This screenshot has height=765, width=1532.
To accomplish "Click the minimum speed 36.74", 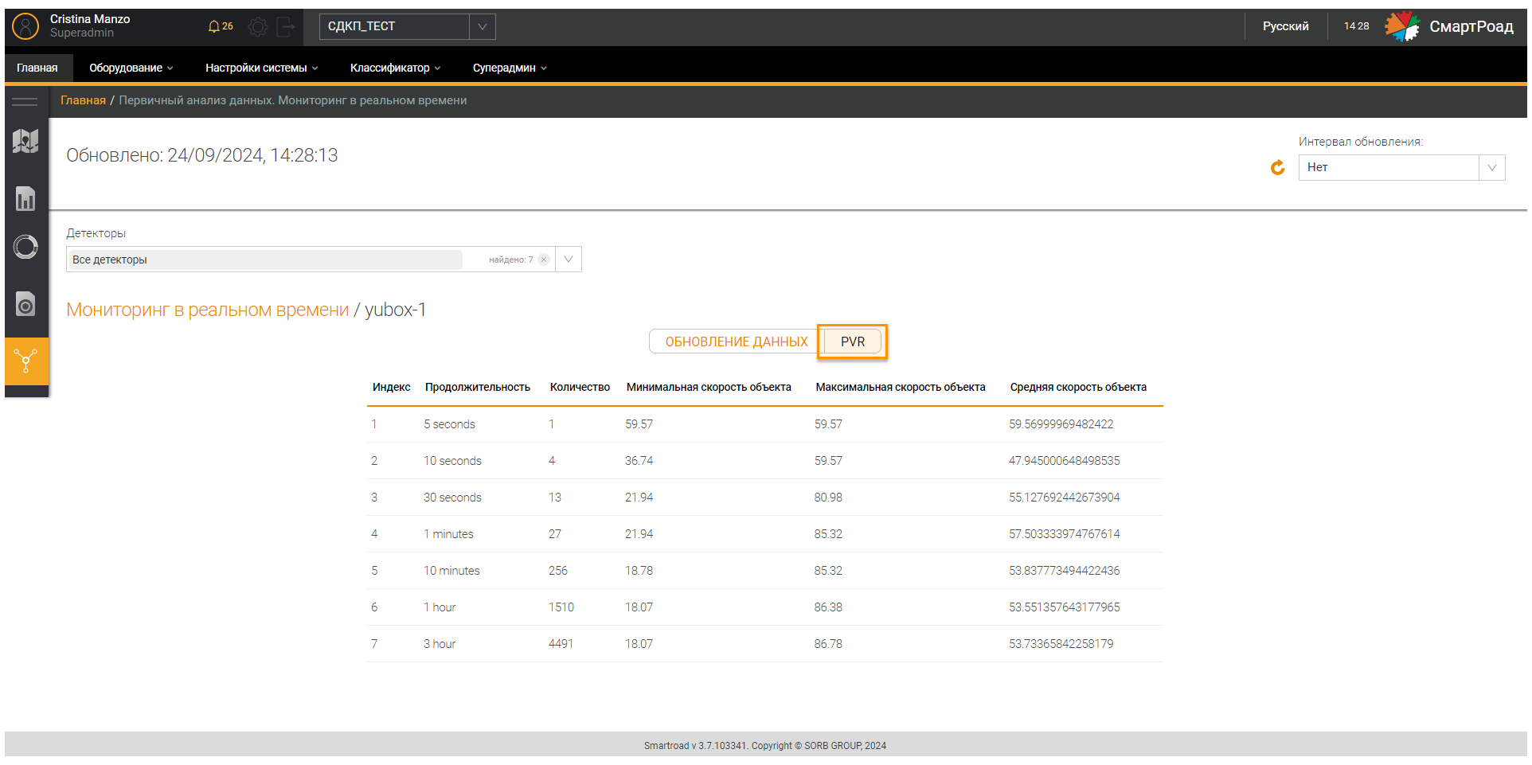I will click(639, 461).
